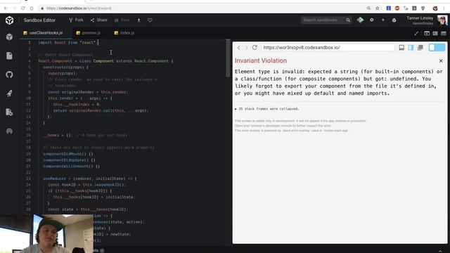The height and width of the screenshot is (253, 450).
Task: Open the GitHub sidebar panel
Action: [x=9, y=74]
